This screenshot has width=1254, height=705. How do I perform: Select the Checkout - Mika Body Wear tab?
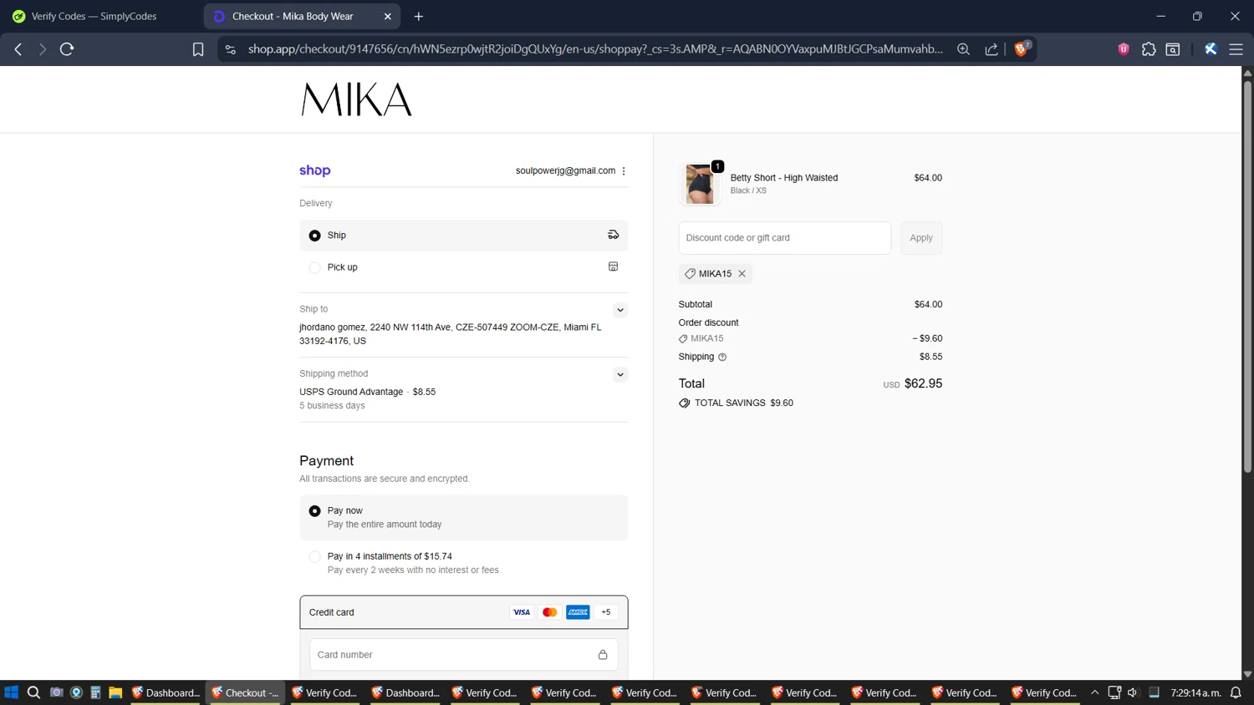[302, 16]
